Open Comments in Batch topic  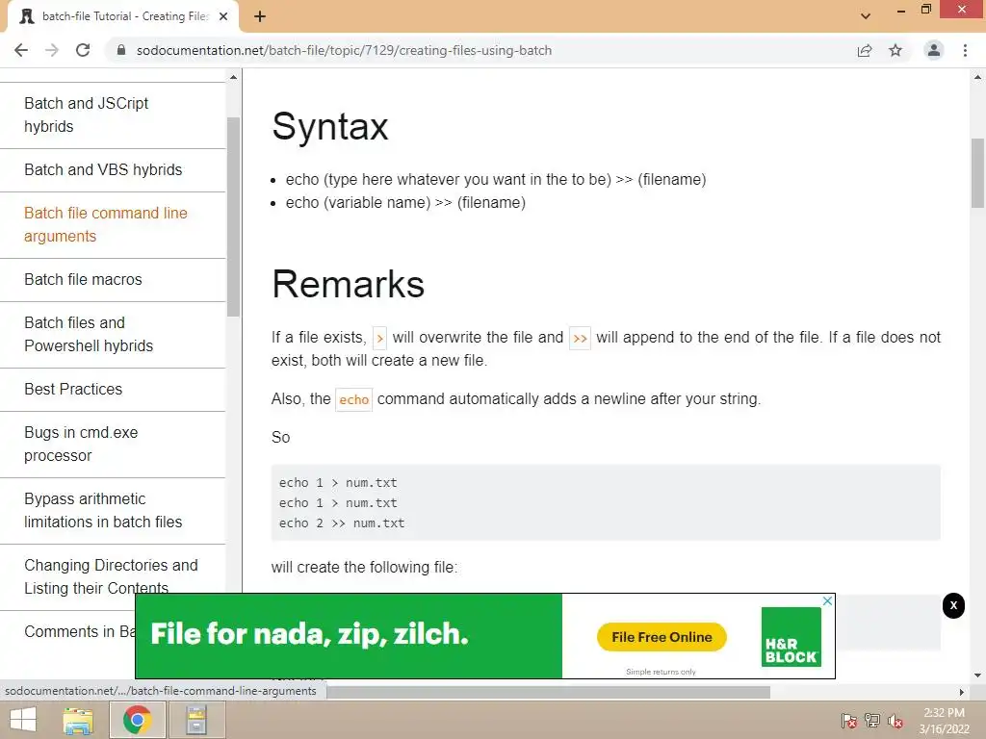(79, 631)
